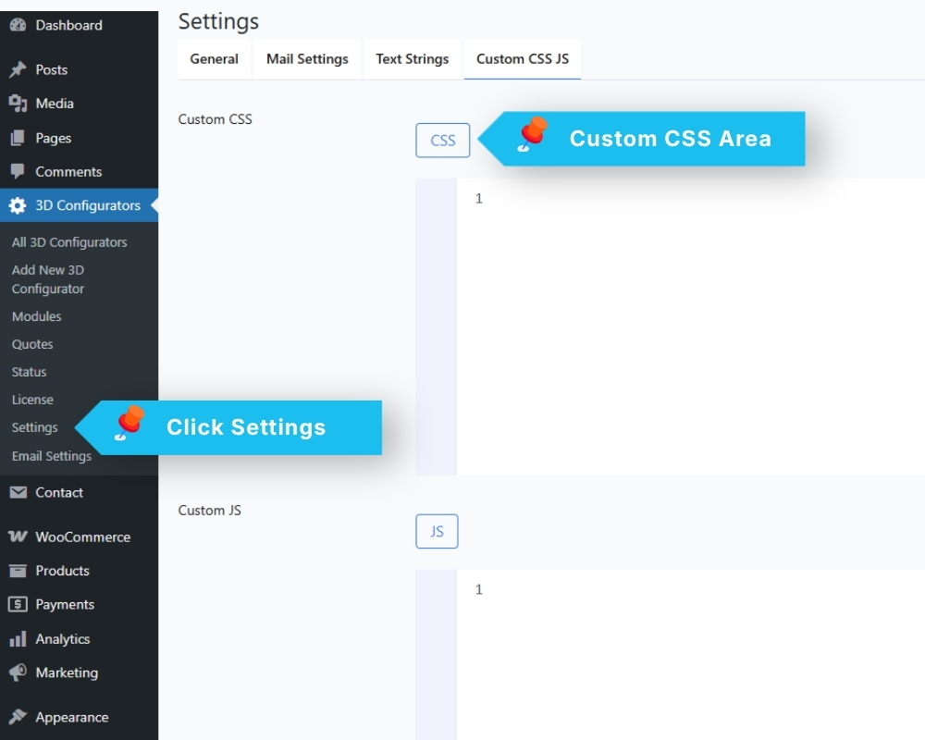Click inside the Custom CSS editor area
Screen dimensions: 925x740
[x=690, y=327]
